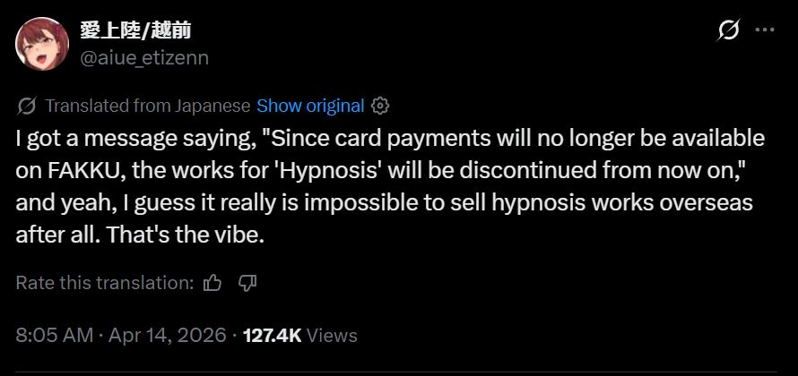Rate translation with thumbs up

213,283
